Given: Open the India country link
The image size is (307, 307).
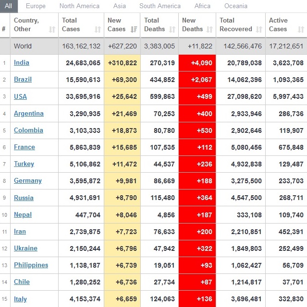Looking at the screenshot, I should click(22, 63).
